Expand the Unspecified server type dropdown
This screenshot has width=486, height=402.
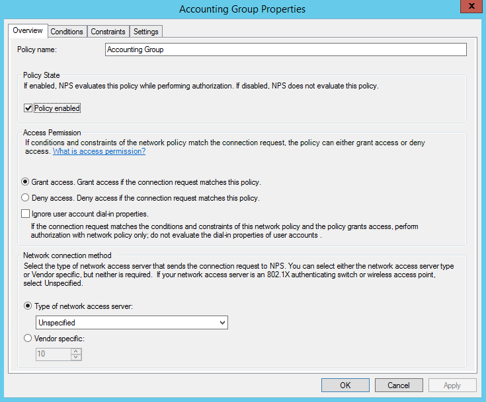[x=132, y=323]
